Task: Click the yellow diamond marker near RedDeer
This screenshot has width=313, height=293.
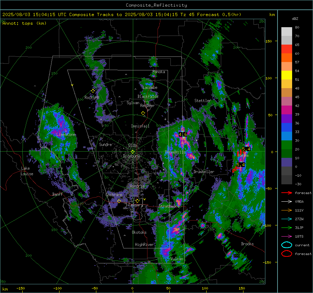Action: 143,113
